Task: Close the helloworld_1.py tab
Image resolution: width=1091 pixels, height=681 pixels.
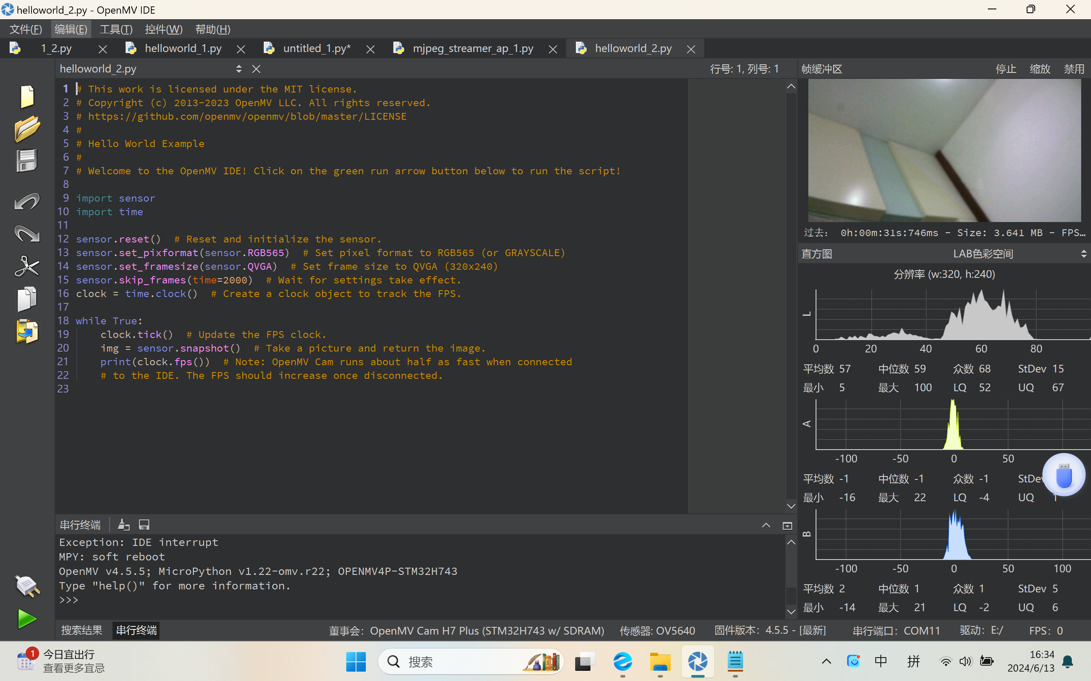Action: (x=241, y=49)
